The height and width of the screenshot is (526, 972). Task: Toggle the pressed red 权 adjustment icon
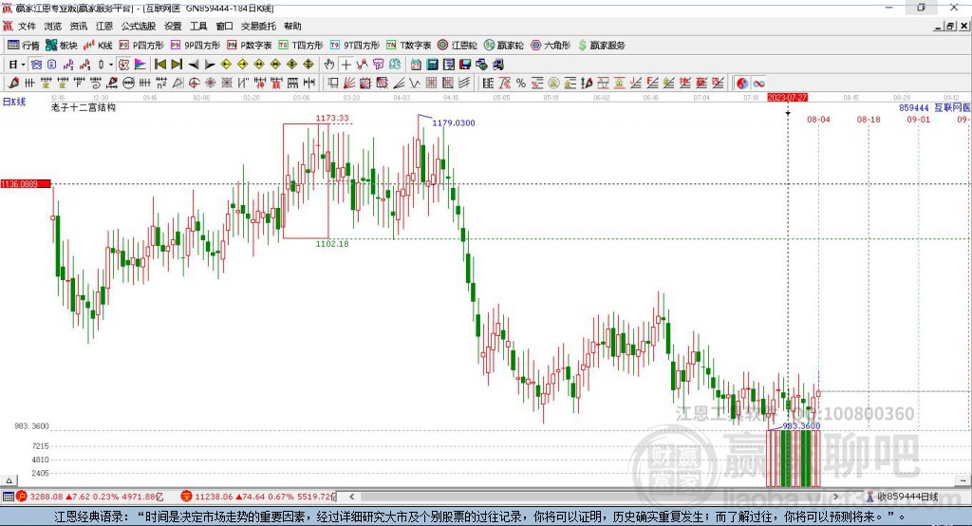124,65
